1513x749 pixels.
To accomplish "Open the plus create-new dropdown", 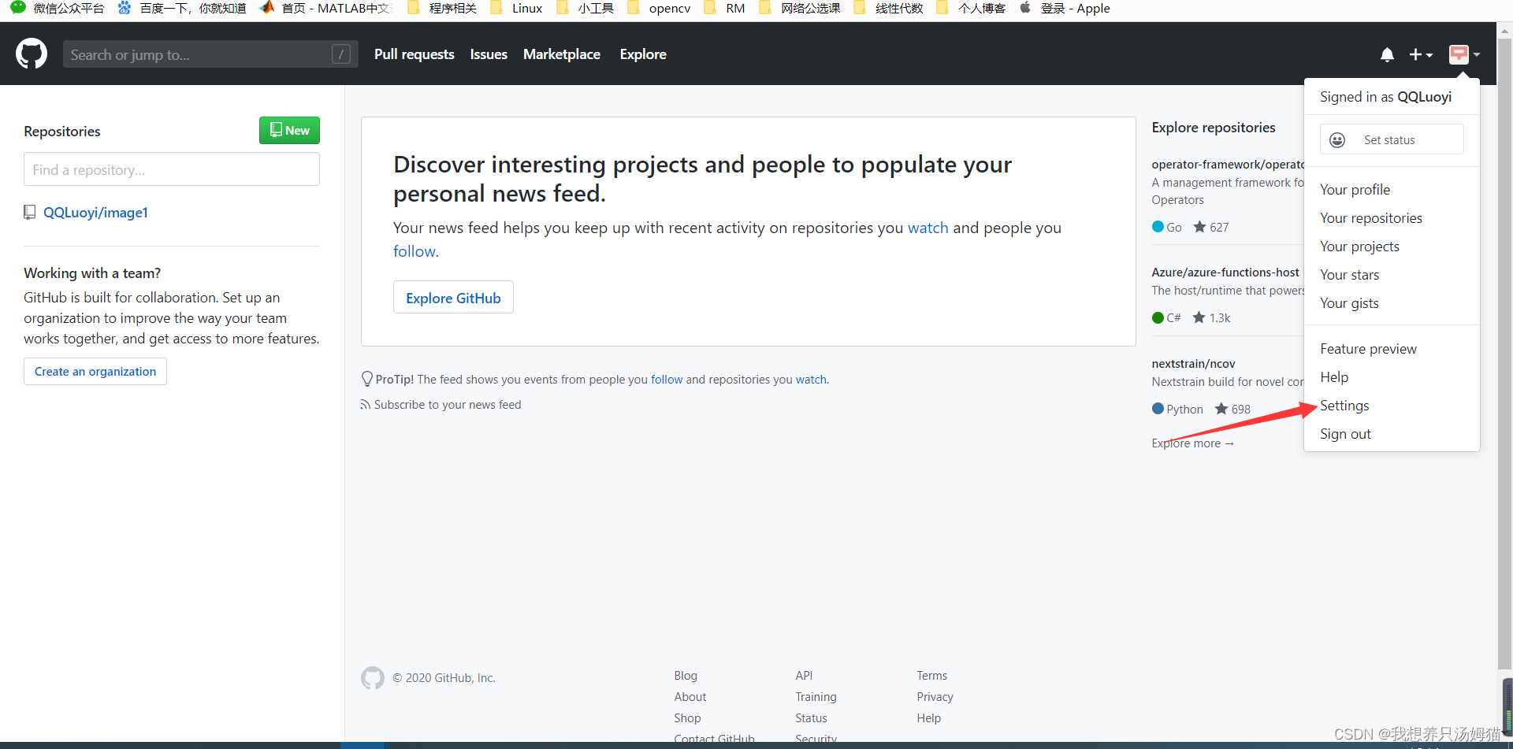I will click(x=1421, y=54).
